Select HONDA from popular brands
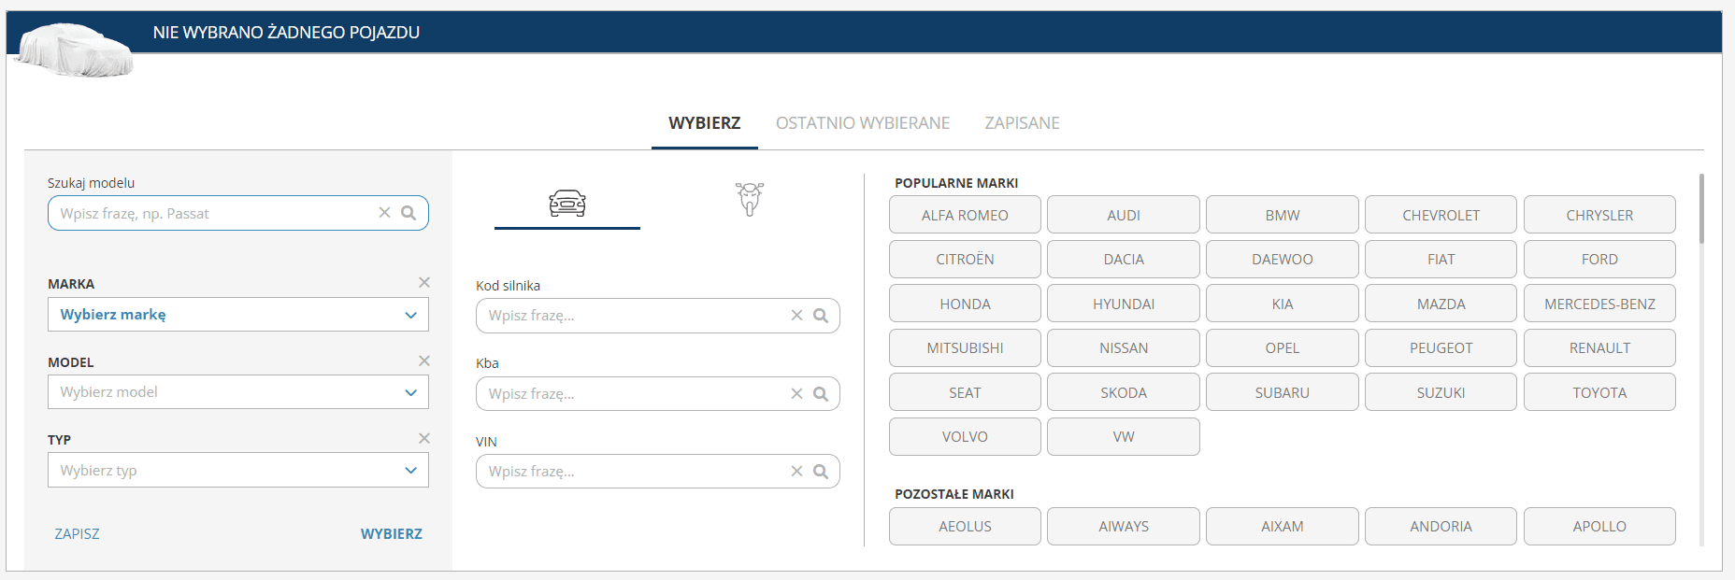This screenshot has height=580, width=1735. click(965, 304)
